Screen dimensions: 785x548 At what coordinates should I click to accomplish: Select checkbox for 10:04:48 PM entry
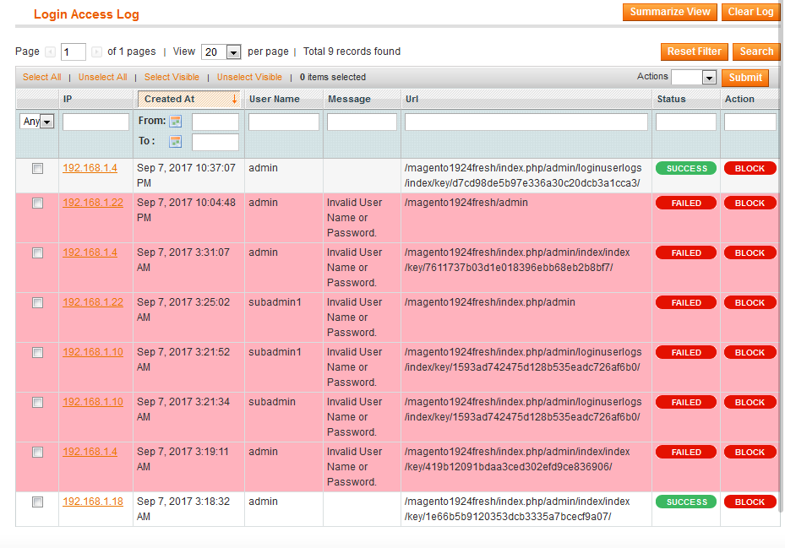[x=37, y=203]
